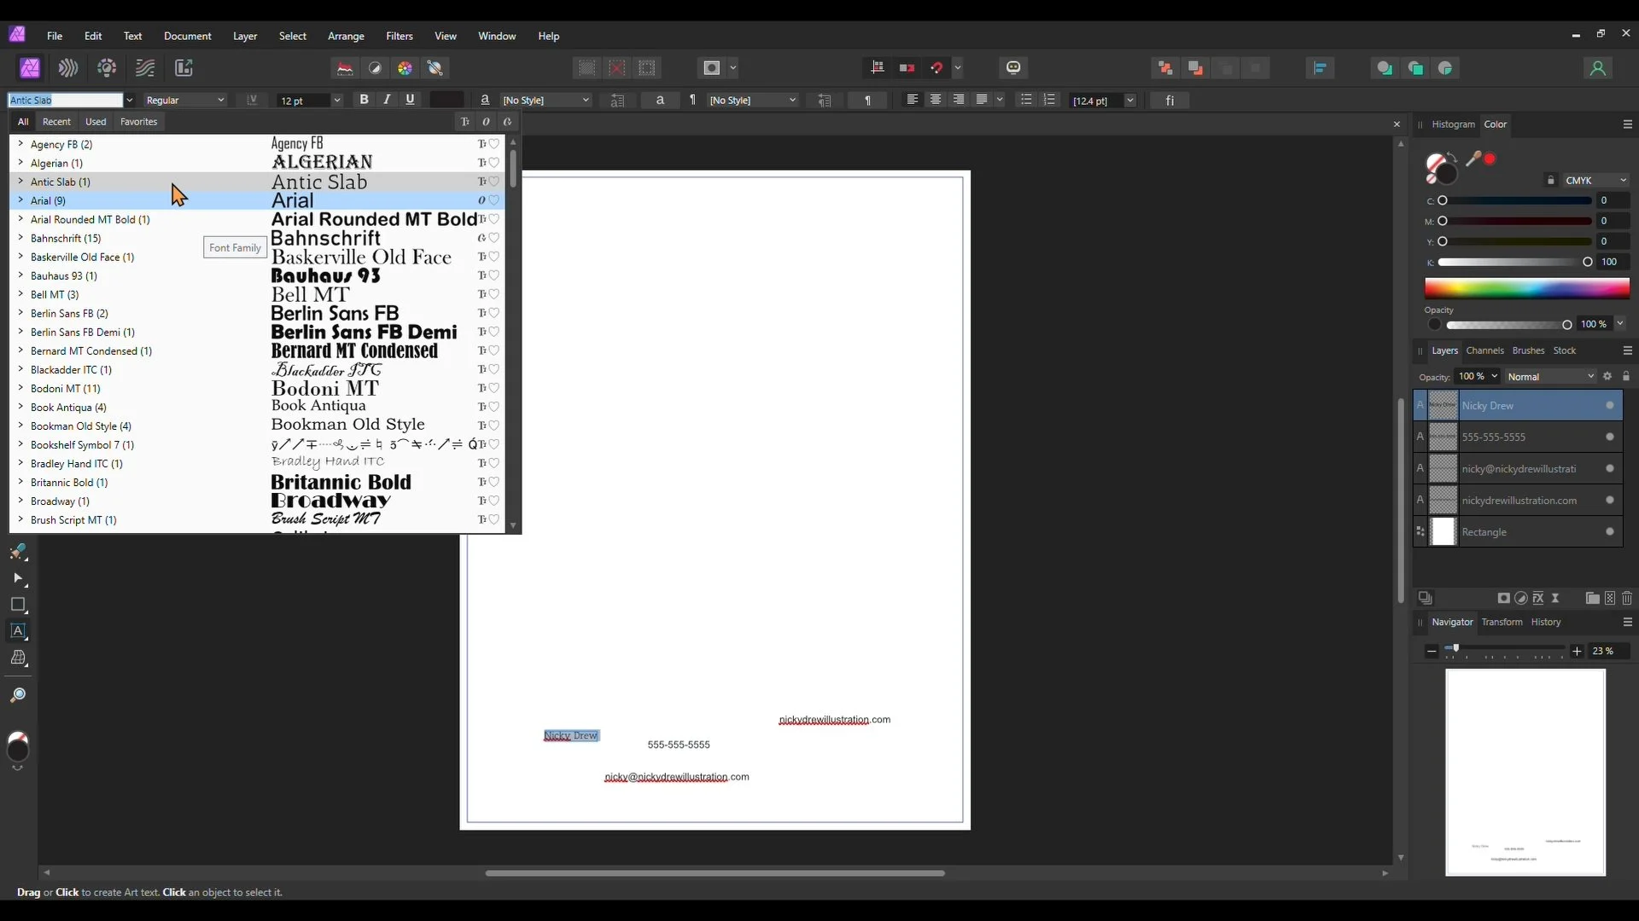Toggle visibility of 555-555-5555 layer

tap(1609, 437)
